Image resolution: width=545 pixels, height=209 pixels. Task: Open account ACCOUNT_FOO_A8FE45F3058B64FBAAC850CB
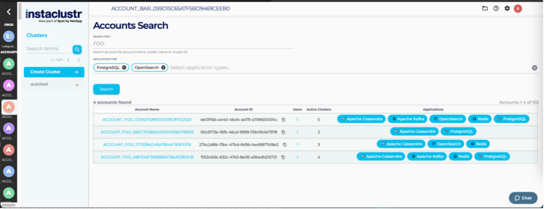tap(147, 157)
